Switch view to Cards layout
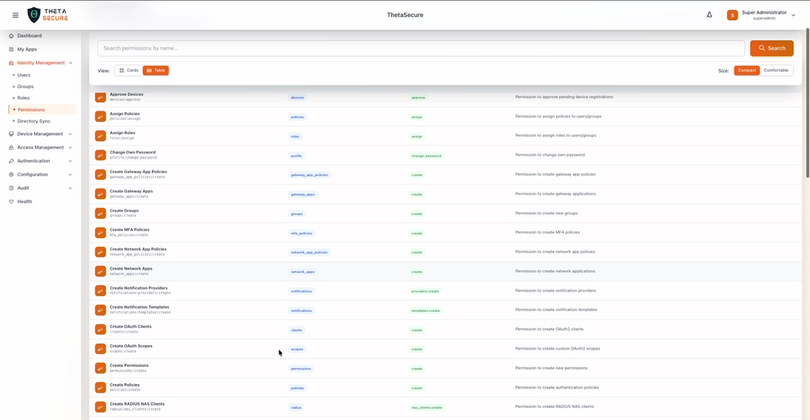810x420 pixels. [x=128, y=70]
